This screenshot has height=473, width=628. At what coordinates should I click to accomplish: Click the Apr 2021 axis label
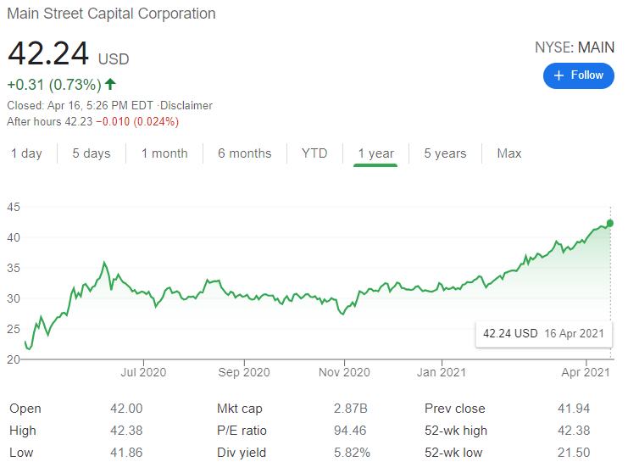coord(585,372)
